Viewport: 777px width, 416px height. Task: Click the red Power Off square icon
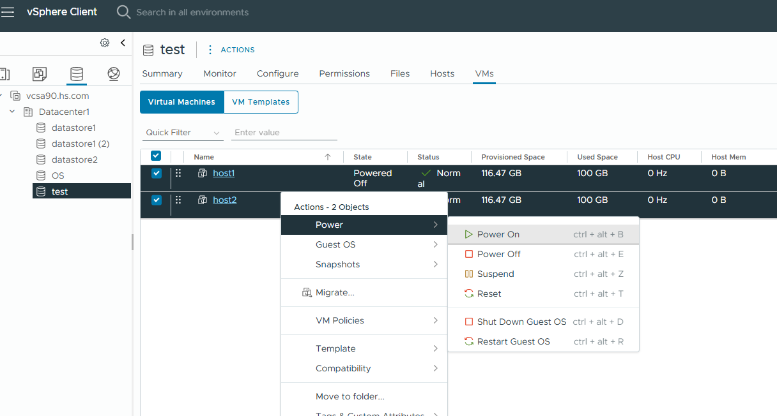click(x=468, y=254)
